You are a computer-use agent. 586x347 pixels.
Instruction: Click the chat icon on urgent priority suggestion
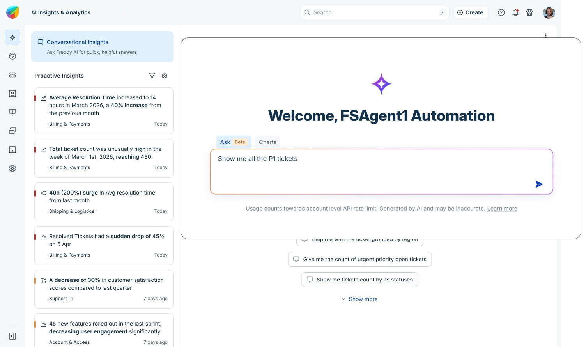point(296,259)
